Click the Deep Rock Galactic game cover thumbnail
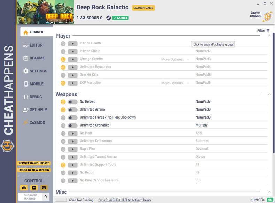Image resolution: width=275 pixels, height=203 pixels. [45, 12]
